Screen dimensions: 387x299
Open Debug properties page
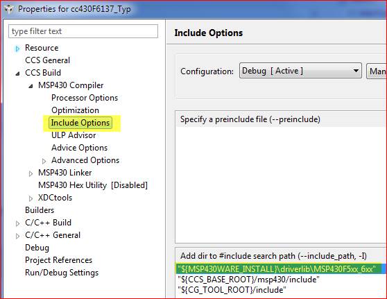(x=37, y=248)
